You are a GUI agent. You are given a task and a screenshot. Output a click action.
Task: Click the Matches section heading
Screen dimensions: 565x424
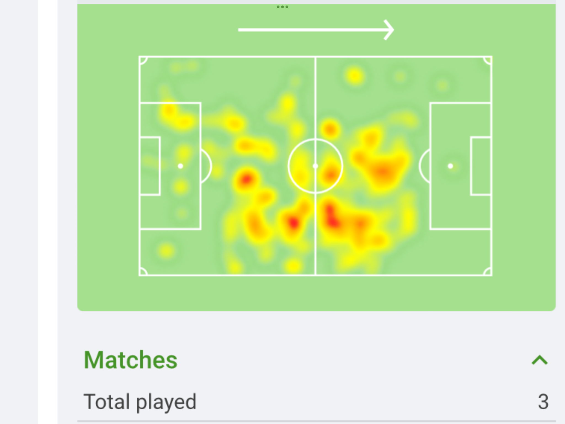(130, 360)
